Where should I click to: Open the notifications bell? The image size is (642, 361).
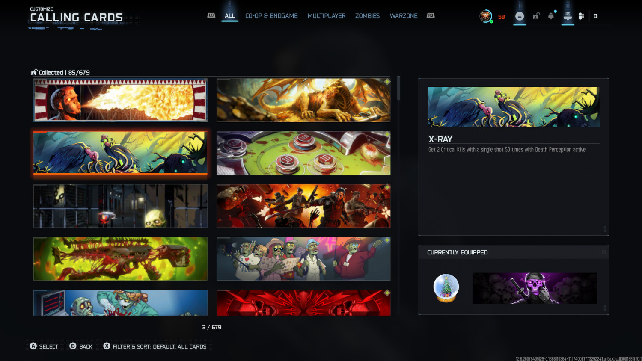coord(551,16)
